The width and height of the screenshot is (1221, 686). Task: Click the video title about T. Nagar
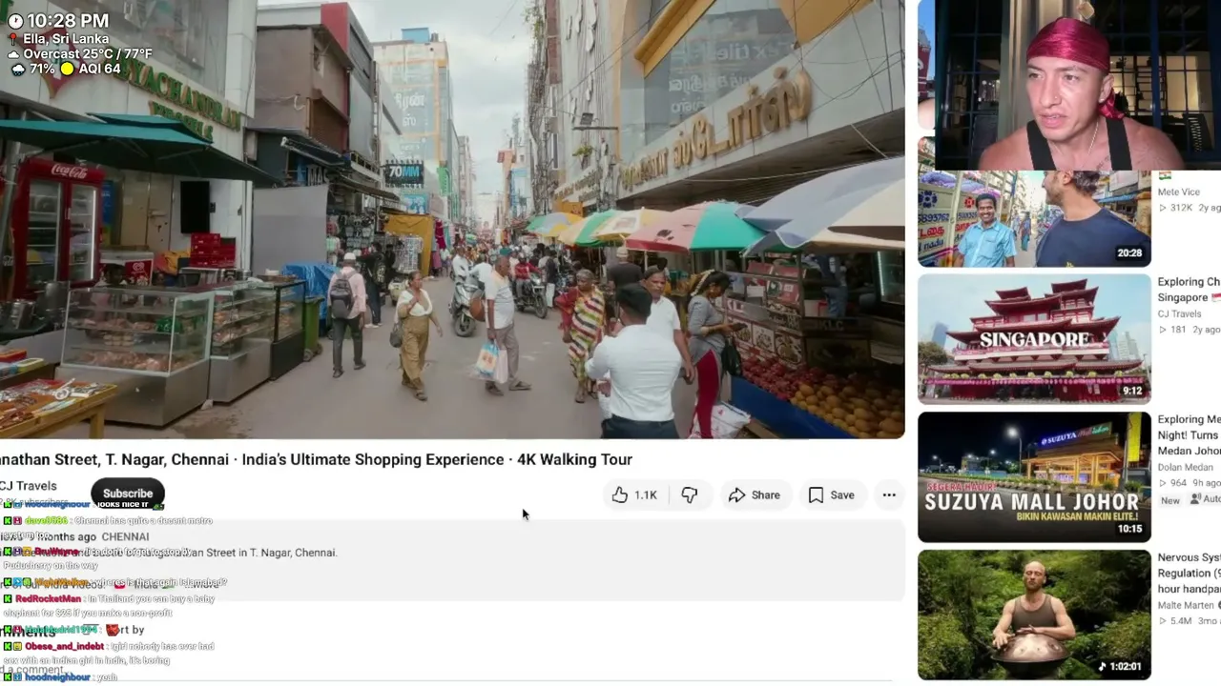click(316, 459)
